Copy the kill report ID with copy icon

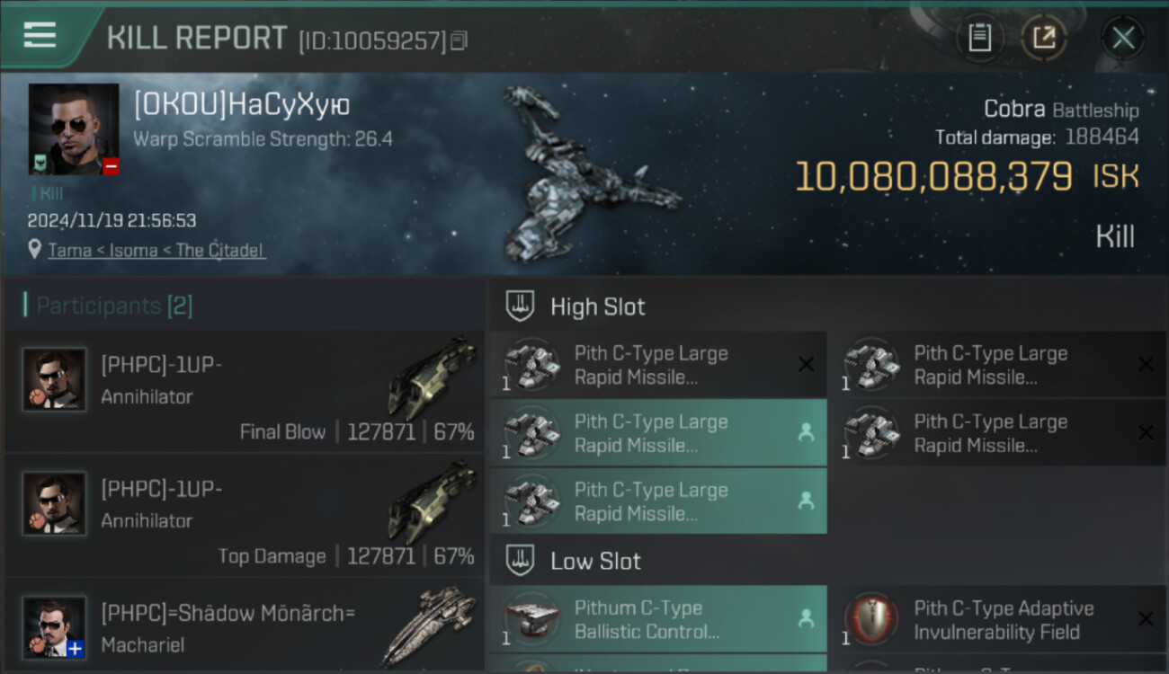pos(460,40)
